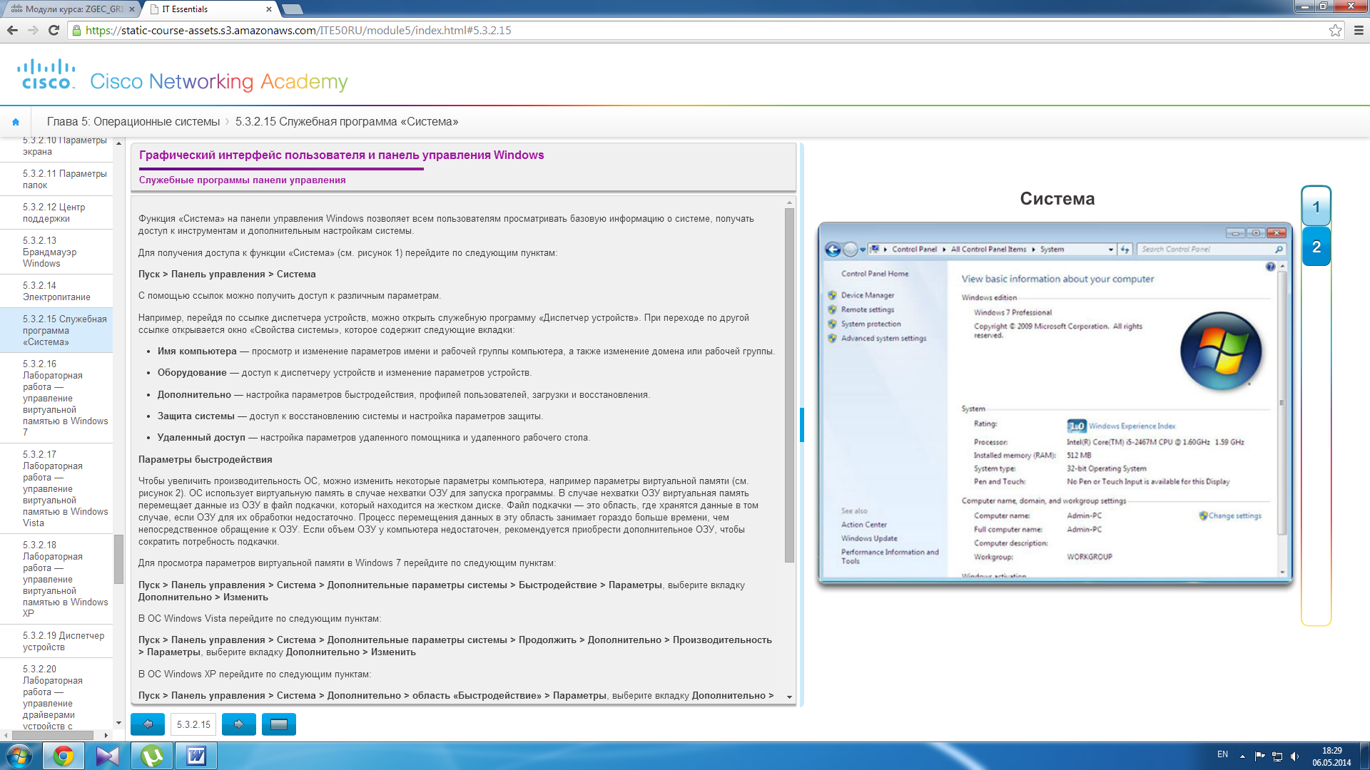
Task: Click the Cisco Networking Academy logo
Action: tap(183, 76)
